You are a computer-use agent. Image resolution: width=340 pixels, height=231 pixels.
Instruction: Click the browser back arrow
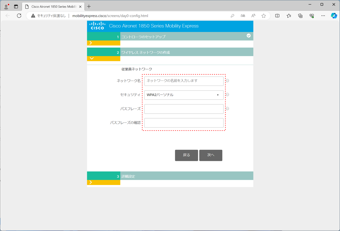point(8,16)
